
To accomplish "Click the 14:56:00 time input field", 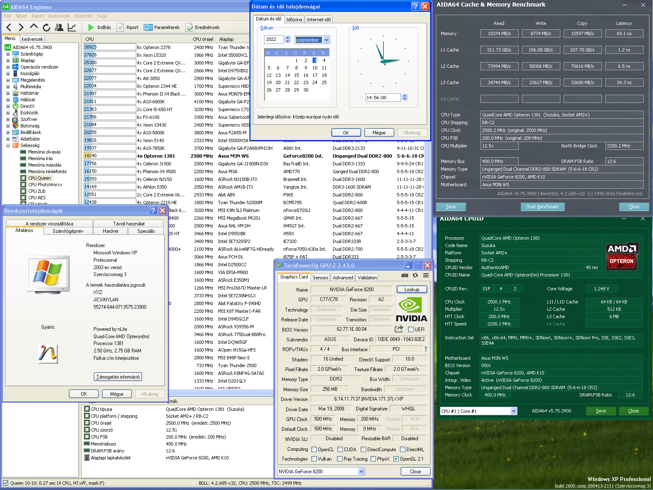I will [383, 98].
